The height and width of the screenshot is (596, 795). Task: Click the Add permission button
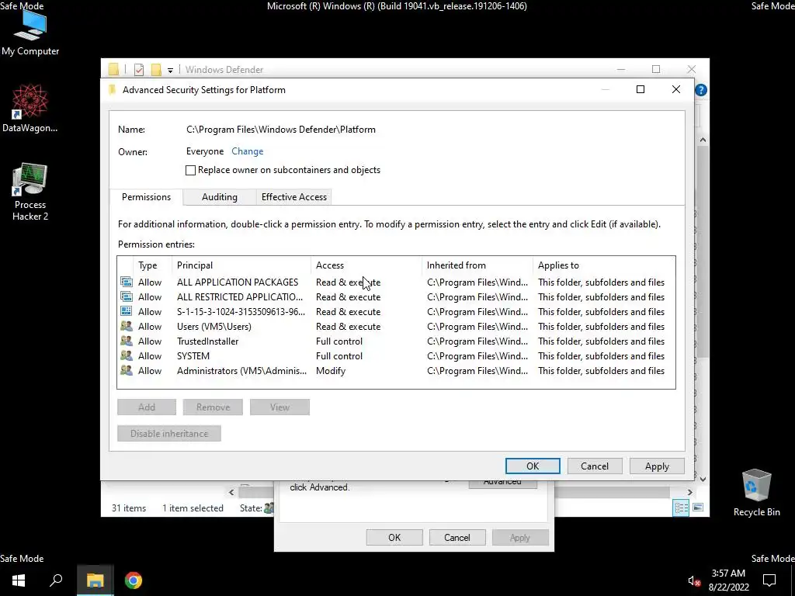(x=147, y=407)
